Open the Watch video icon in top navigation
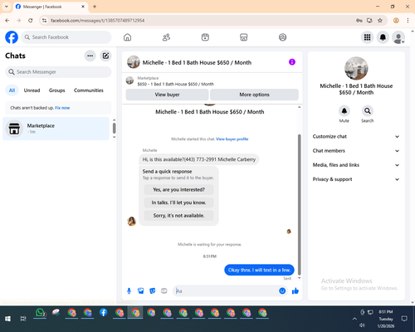 (x=205, y=37)
